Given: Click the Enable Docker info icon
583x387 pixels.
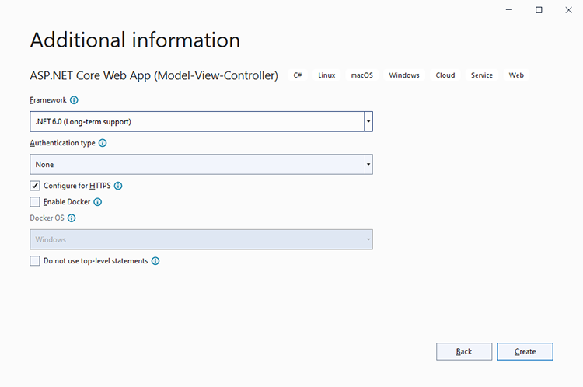Looking at the screenshot, I should pos(98,202).
